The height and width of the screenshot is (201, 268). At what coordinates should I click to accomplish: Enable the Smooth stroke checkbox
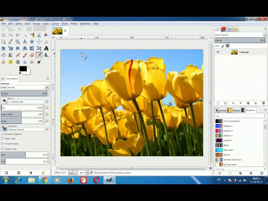(3, 144)
